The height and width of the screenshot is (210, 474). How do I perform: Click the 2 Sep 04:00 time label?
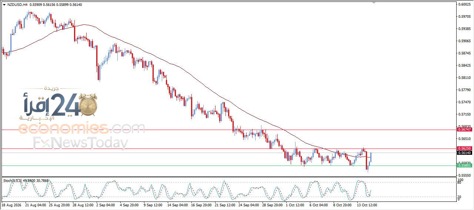pyautogui.click(x=106, y=205)
